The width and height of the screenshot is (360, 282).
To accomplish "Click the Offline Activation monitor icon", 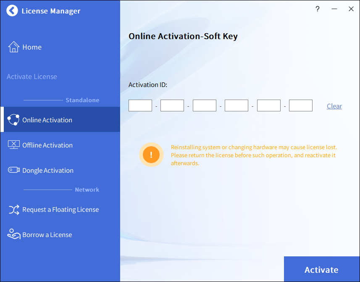I will (14, 145).
